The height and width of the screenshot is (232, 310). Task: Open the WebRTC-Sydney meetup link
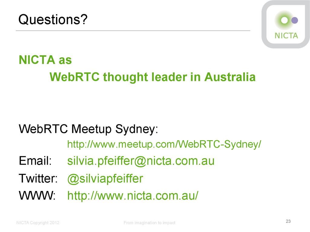(x=164, y=144)
